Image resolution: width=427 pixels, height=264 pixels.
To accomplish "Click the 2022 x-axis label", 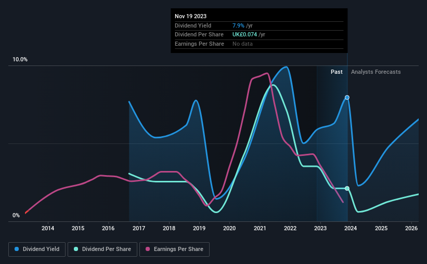I will pyautogui.click(x=290, y=228).
